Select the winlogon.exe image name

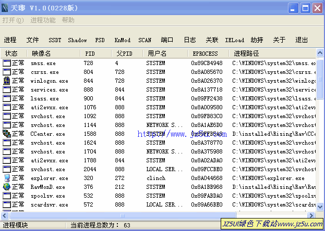pyautogui.click(x=50, y=81)
